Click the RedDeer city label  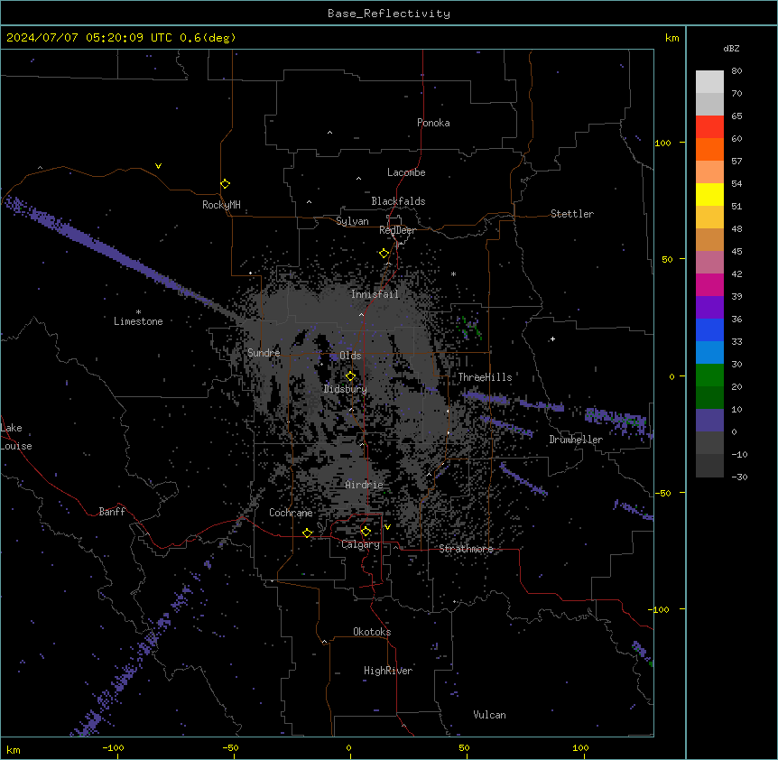[x=397, y=230]
